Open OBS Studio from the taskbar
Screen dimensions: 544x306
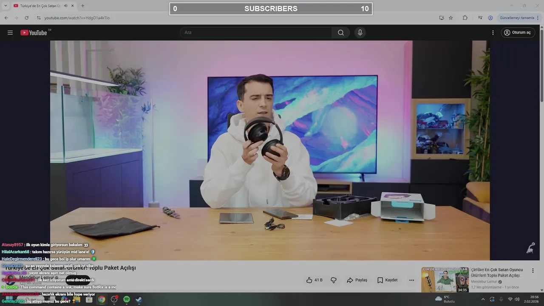tap(114, 300)
